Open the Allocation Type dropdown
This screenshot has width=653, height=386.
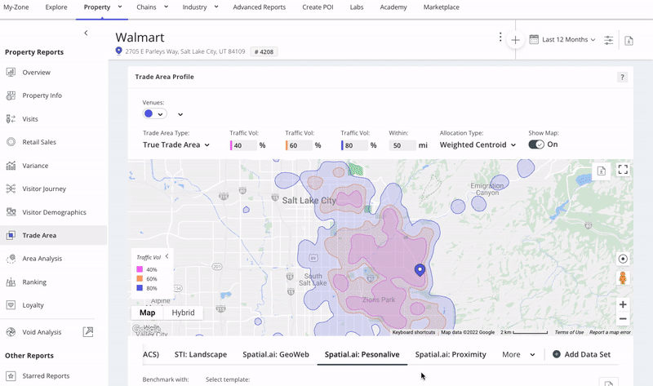[x=478, y=145]
